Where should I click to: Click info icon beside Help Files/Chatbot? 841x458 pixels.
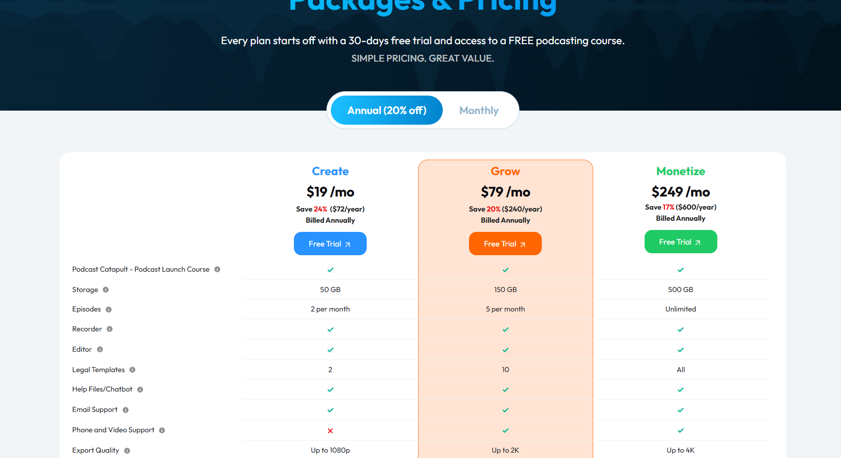coord(140,390)
